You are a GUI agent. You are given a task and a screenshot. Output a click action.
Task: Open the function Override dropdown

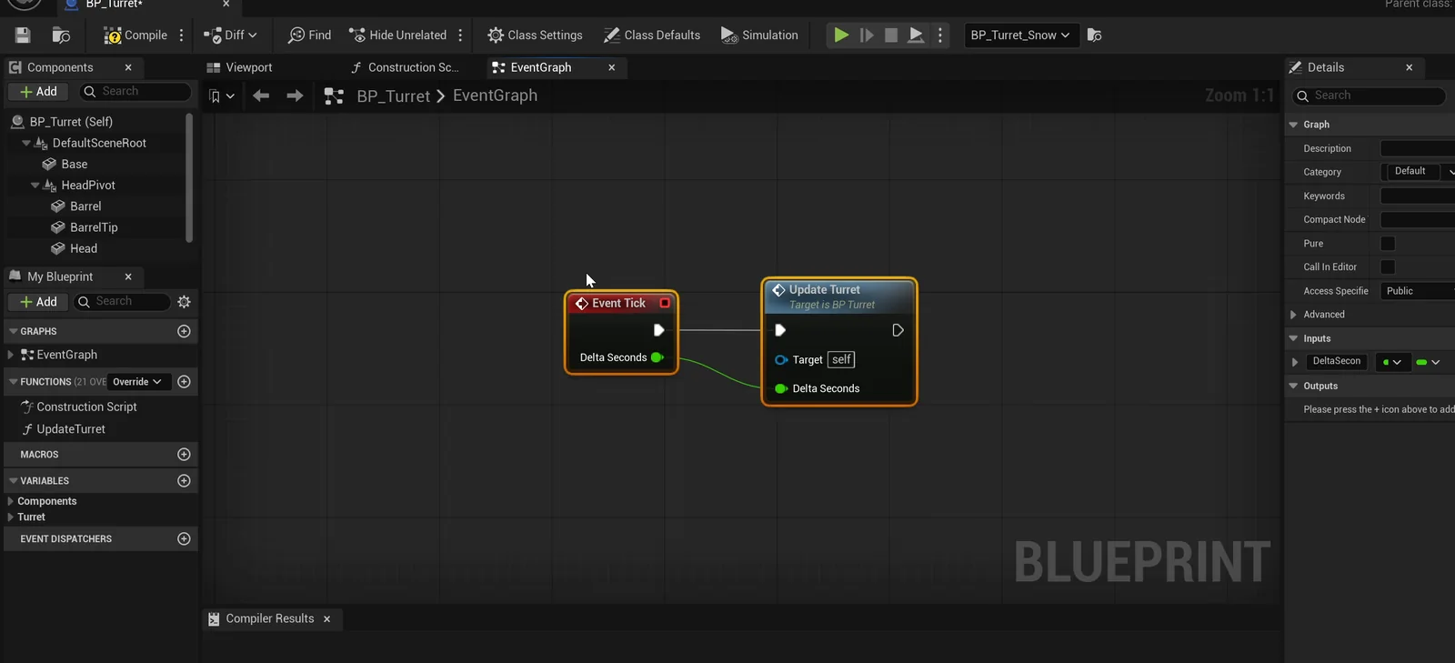[x=137, y=382]
